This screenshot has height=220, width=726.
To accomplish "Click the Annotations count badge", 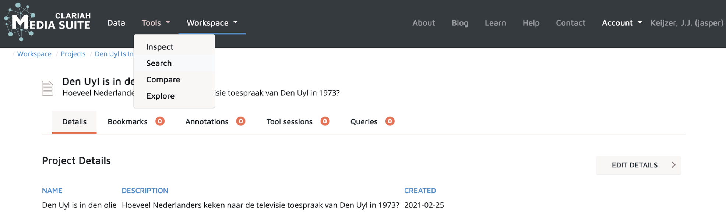I will pos(241,121).
